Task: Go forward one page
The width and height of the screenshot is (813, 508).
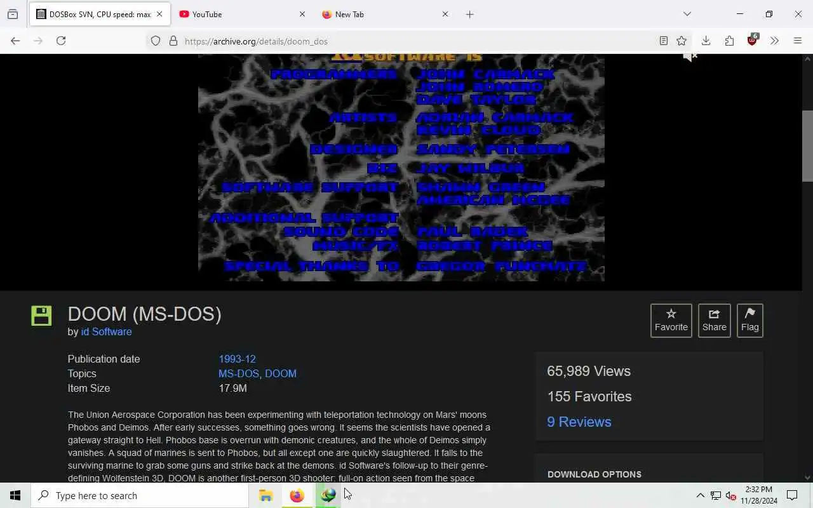Action: 38,41
